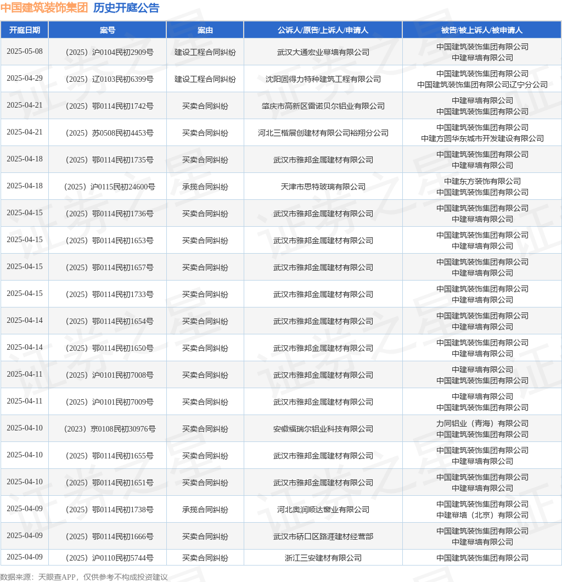This screenshot has height=582, width=562.
Task: Click the 案号 column header
Action: tap(107, 30)
